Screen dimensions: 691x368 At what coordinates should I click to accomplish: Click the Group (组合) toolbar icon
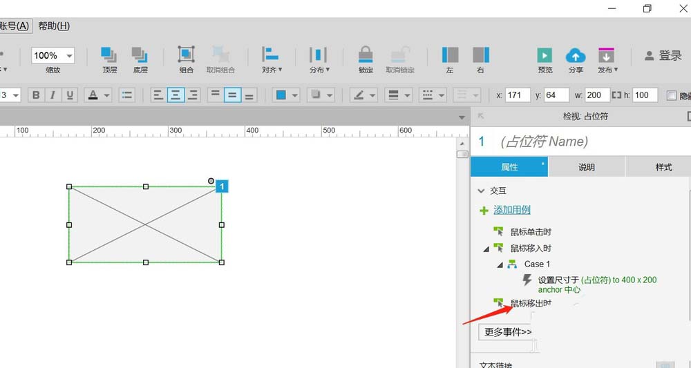pyautogui.click(x=186, y=54)
